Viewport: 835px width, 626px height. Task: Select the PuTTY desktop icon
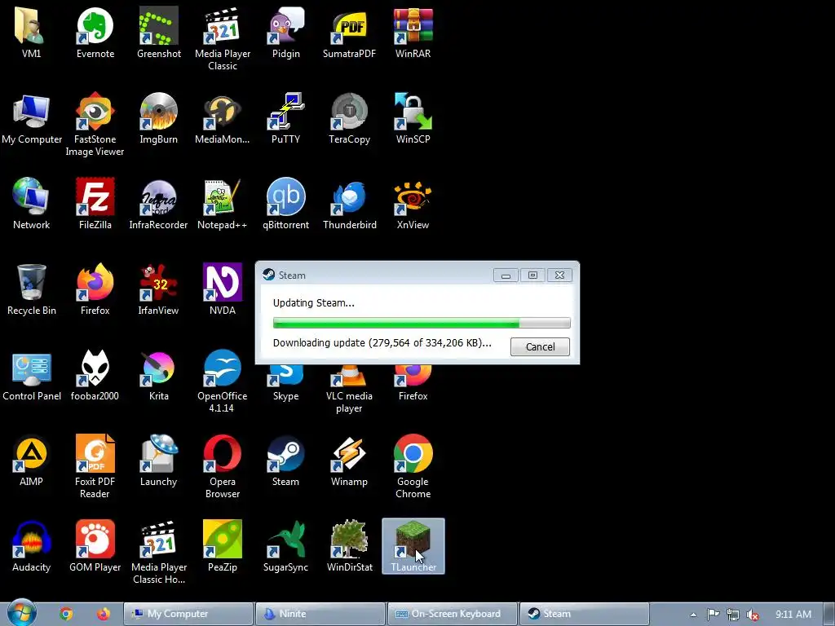286,119
